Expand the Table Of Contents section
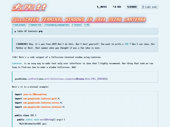This screenshot has width=170, height=127. pos(85,31)
